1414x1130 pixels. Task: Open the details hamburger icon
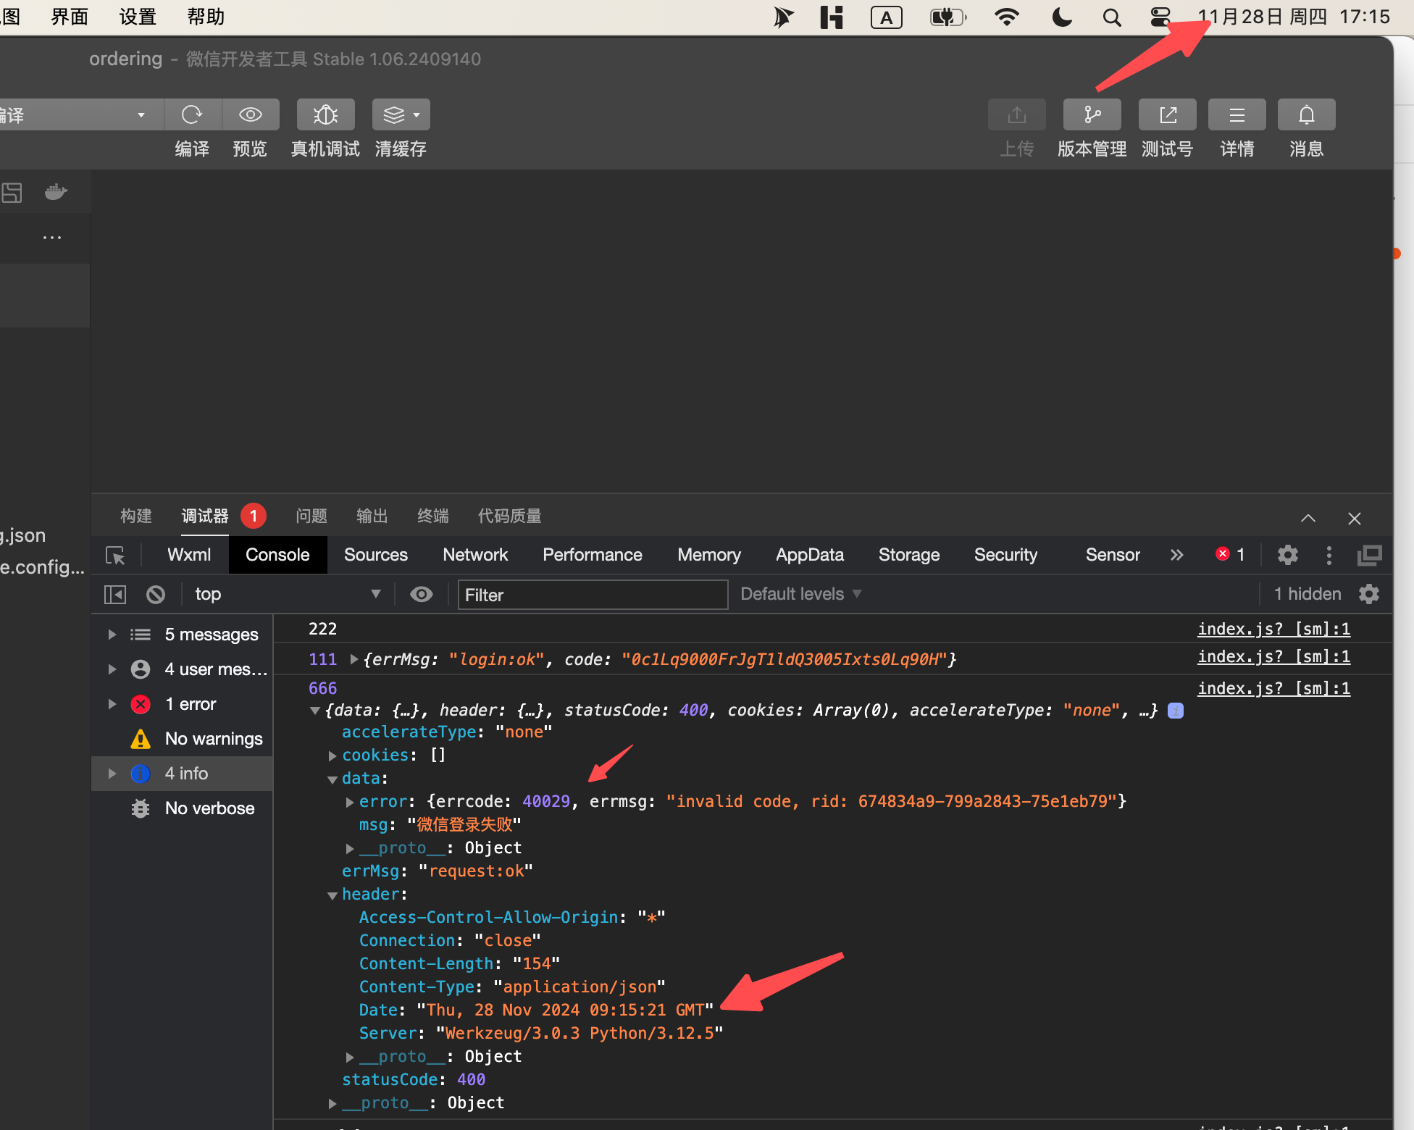(x=1237, y=114)
